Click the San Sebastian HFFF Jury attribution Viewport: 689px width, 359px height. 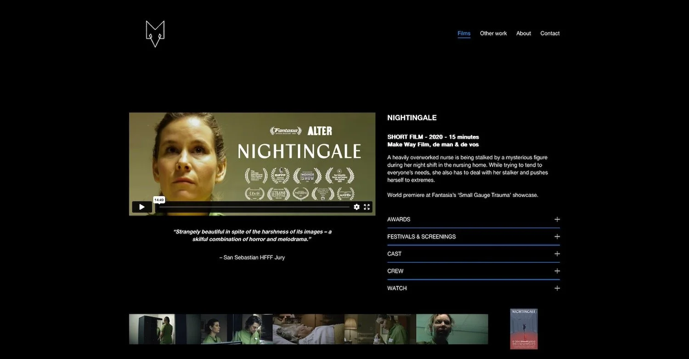[x=252, y=258]
